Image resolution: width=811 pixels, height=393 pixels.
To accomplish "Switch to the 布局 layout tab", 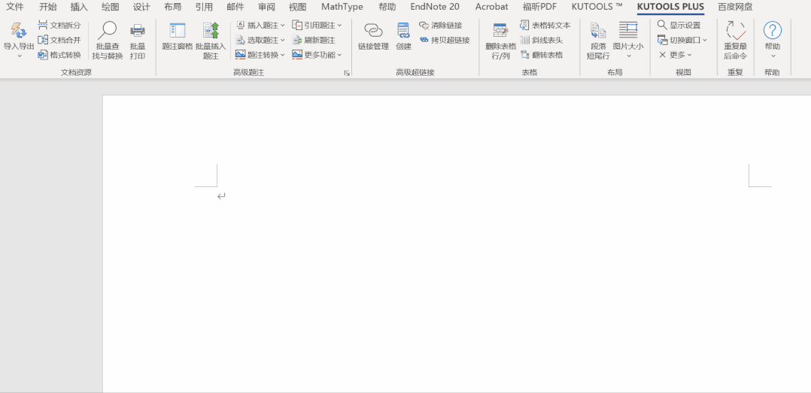I will coord(173,8).
